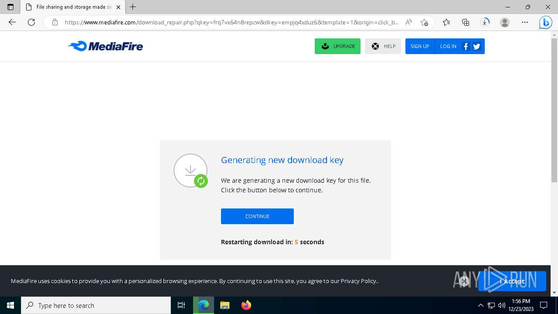Open the browser profile icon
The height and width of the screenshot is (314, 558).
[505, 22]
